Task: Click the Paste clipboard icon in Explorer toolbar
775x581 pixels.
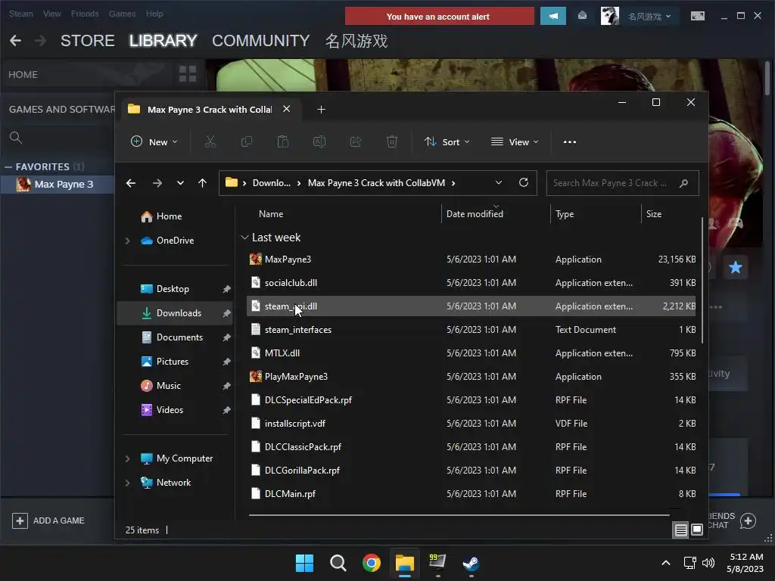Action: click(283, 141)
